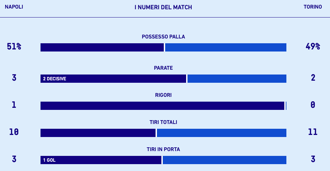The height and width of the screenshot is (171, 330).
Task: Click Torino's light Tiri In Porta bar
Action: click(224, 160)
